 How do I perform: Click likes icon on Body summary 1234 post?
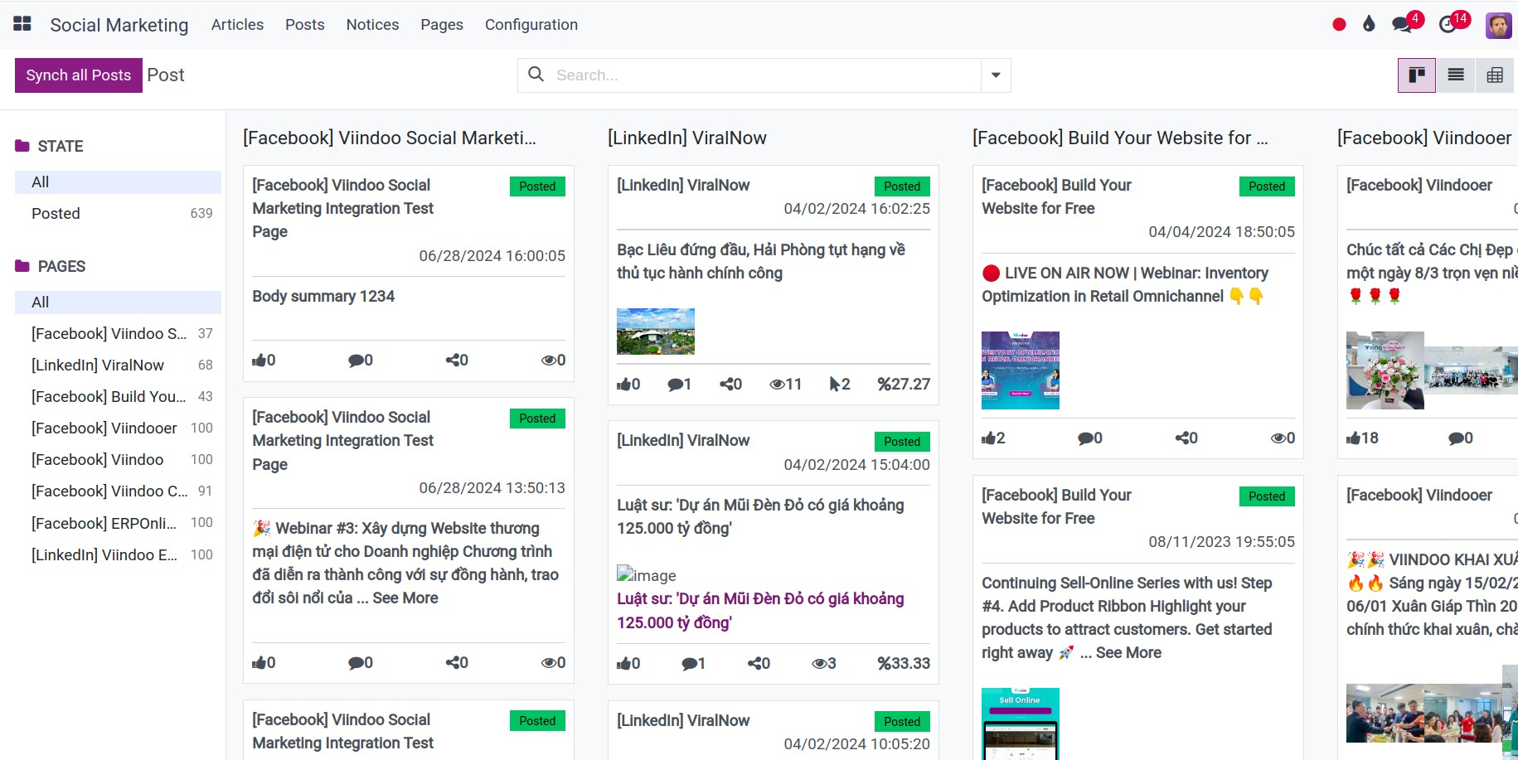pos(259,360)
